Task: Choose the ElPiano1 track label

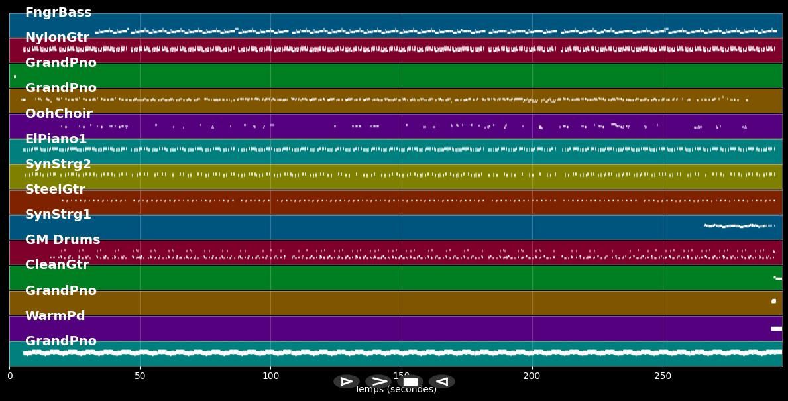Action: 56,139
